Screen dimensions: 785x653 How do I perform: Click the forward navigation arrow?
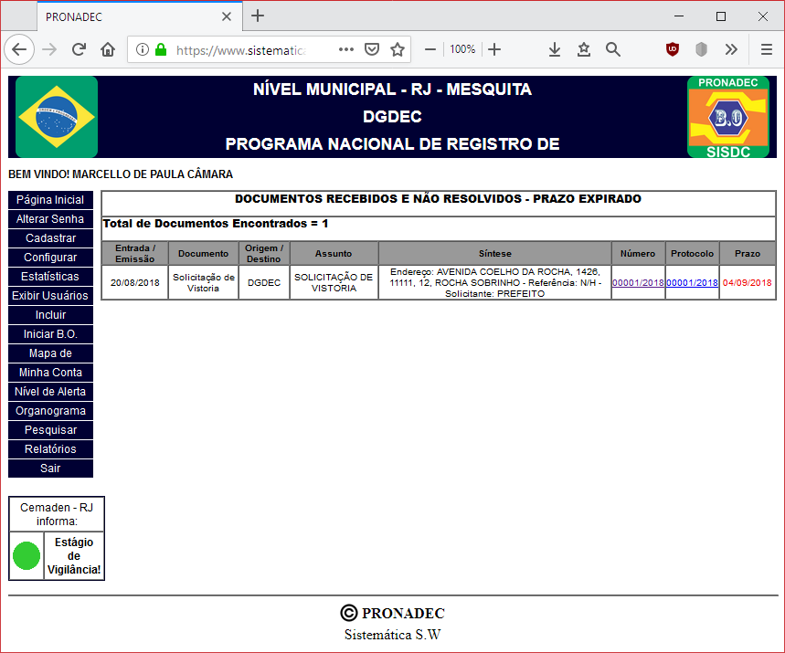click(x=49, y=49)
